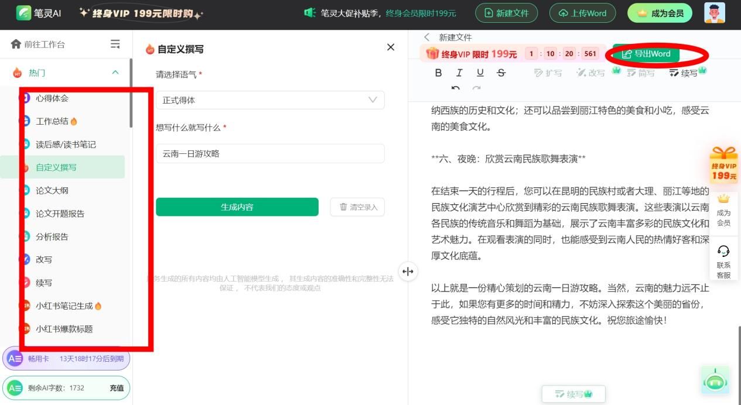
Task: Click the undo arrow icon
Action: pyautogui.click(x=456, y=88)
